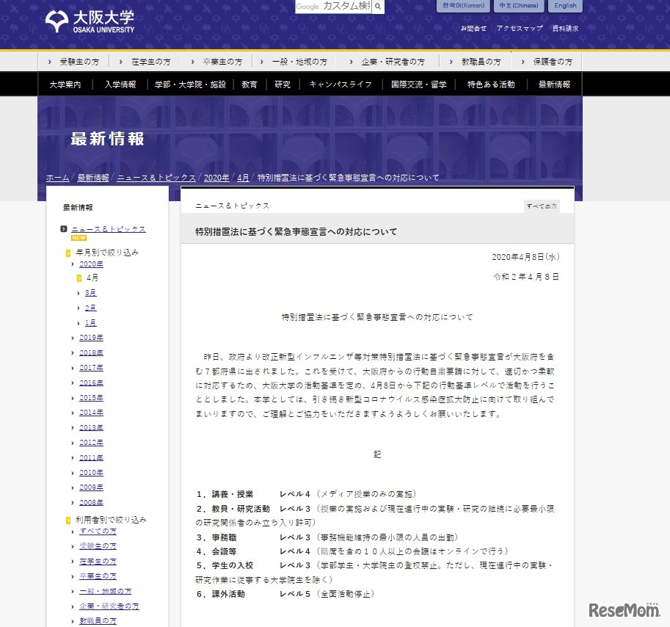670x627 pixels.
Task: Select 国際交流・留学 in navigation bar
Action: tap(418, 84)
